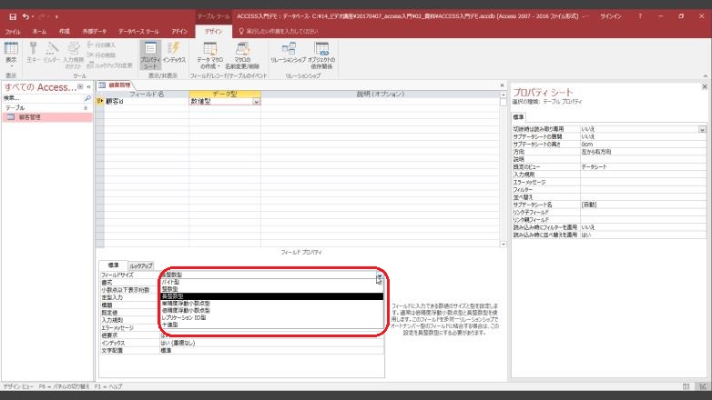Open the 表示 (View) button in the ribbon
The width and height of the screenshot is (712, 400).
(11, 55)
